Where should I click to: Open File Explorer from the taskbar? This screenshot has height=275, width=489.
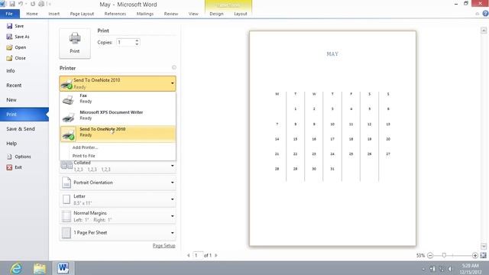point(40,268)
